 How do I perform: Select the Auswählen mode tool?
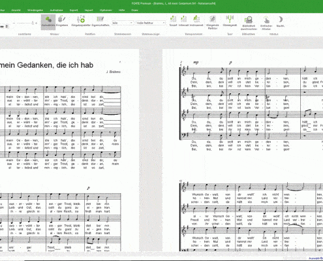48,22
